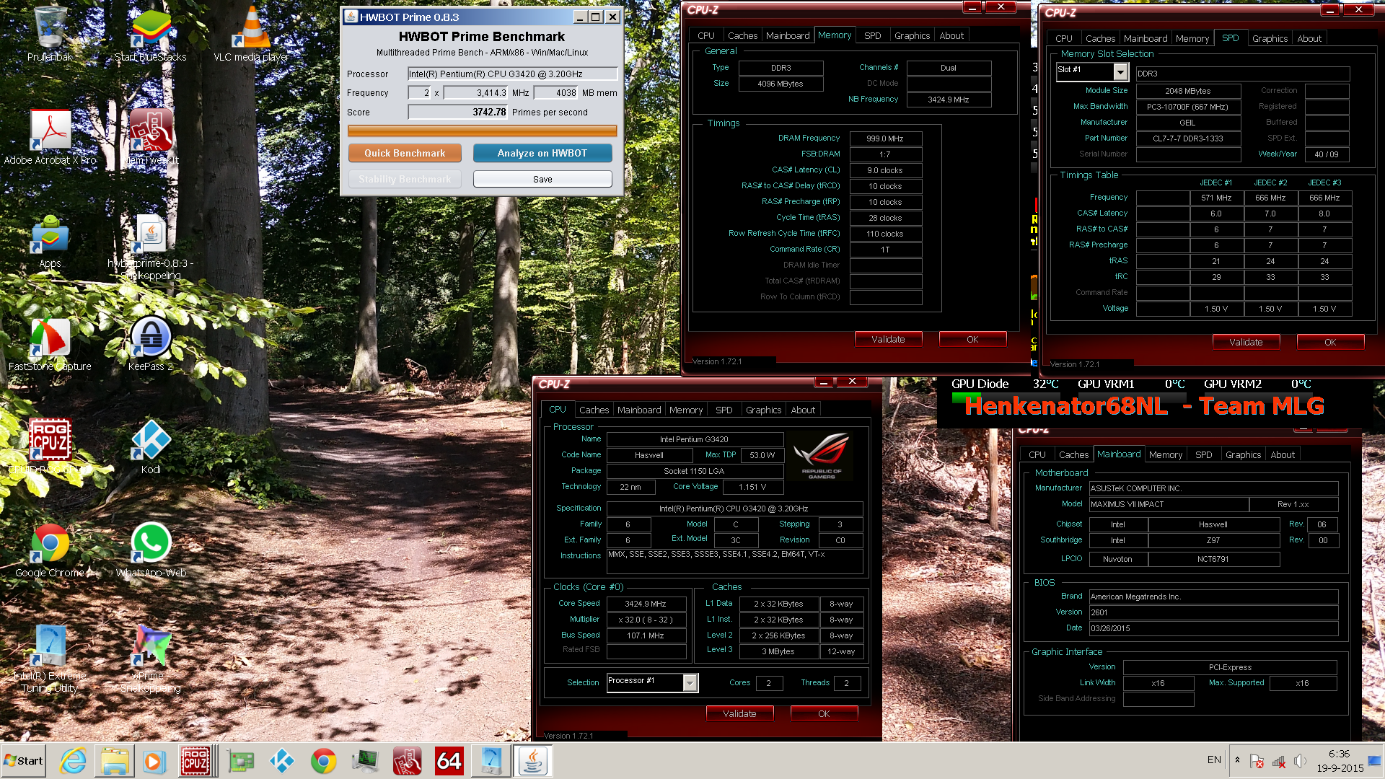The height and width of the screenshot is (779, 1385).
Task: Click the taskbar clock showing 6:36
Action: (1340, 761)
